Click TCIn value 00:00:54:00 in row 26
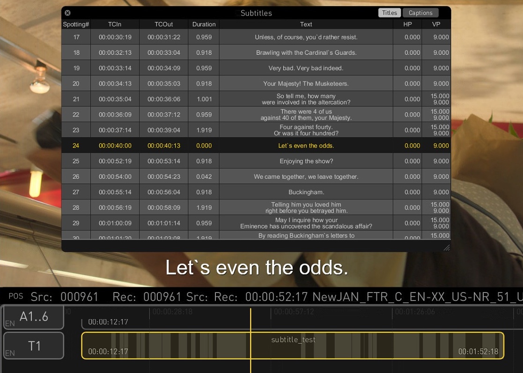Image resolution: width=523 pixels, height=373 pixels. click(115, 176)
